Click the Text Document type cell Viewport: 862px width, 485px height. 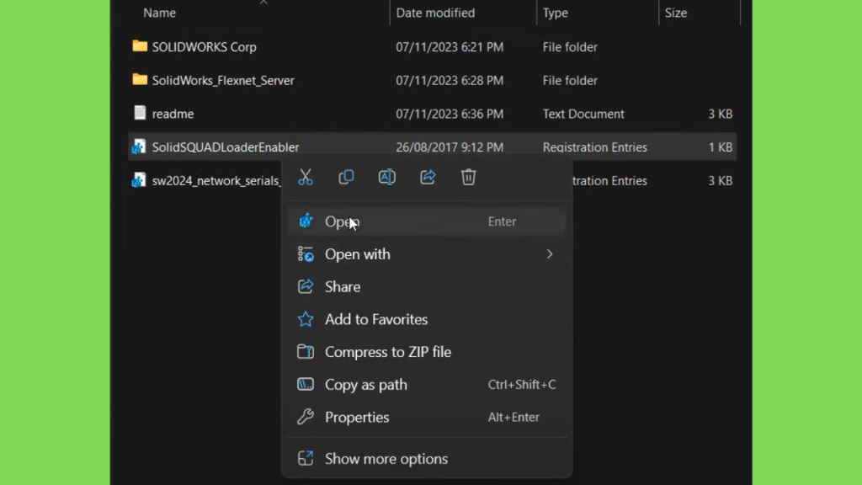583,114
